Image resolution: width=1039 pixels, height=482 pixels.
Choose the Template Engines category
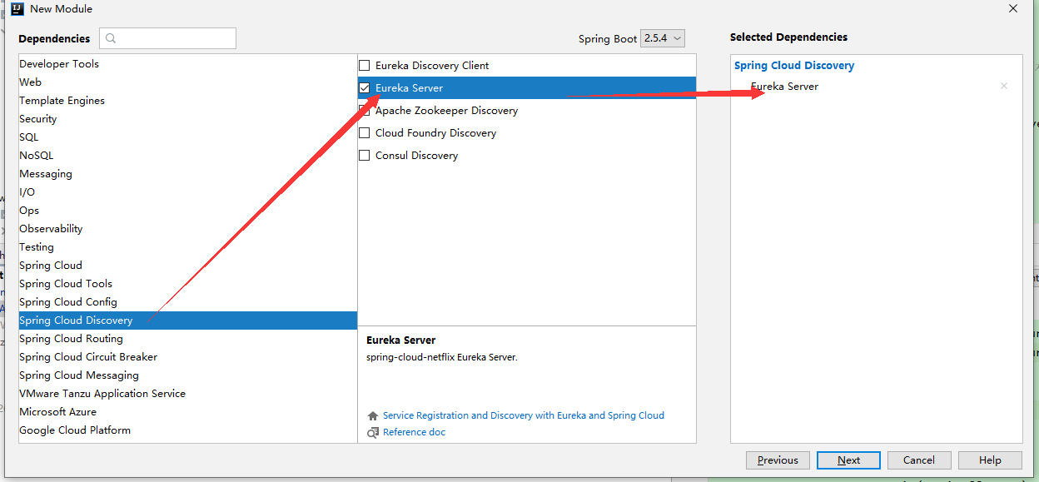tap(188, 101)
